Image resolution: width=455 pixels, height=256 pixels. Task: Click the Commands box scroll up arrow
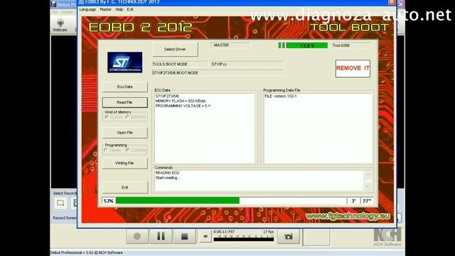click(368, 175)
